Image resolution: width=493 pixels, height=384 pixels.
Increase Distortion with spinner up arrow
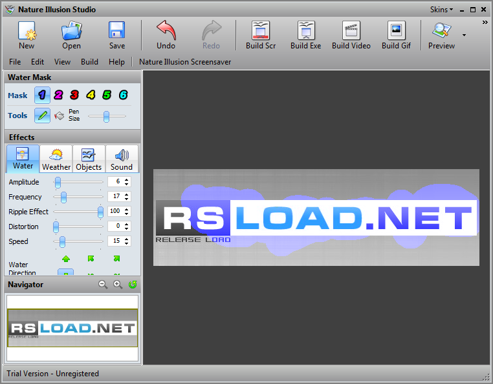[126, 224]
